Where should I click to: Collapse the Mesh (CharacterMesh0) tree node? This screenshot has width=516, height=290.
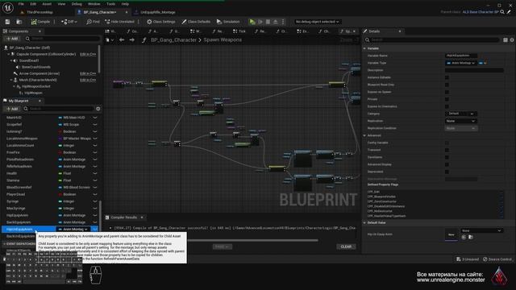click(x=11, y=80)
